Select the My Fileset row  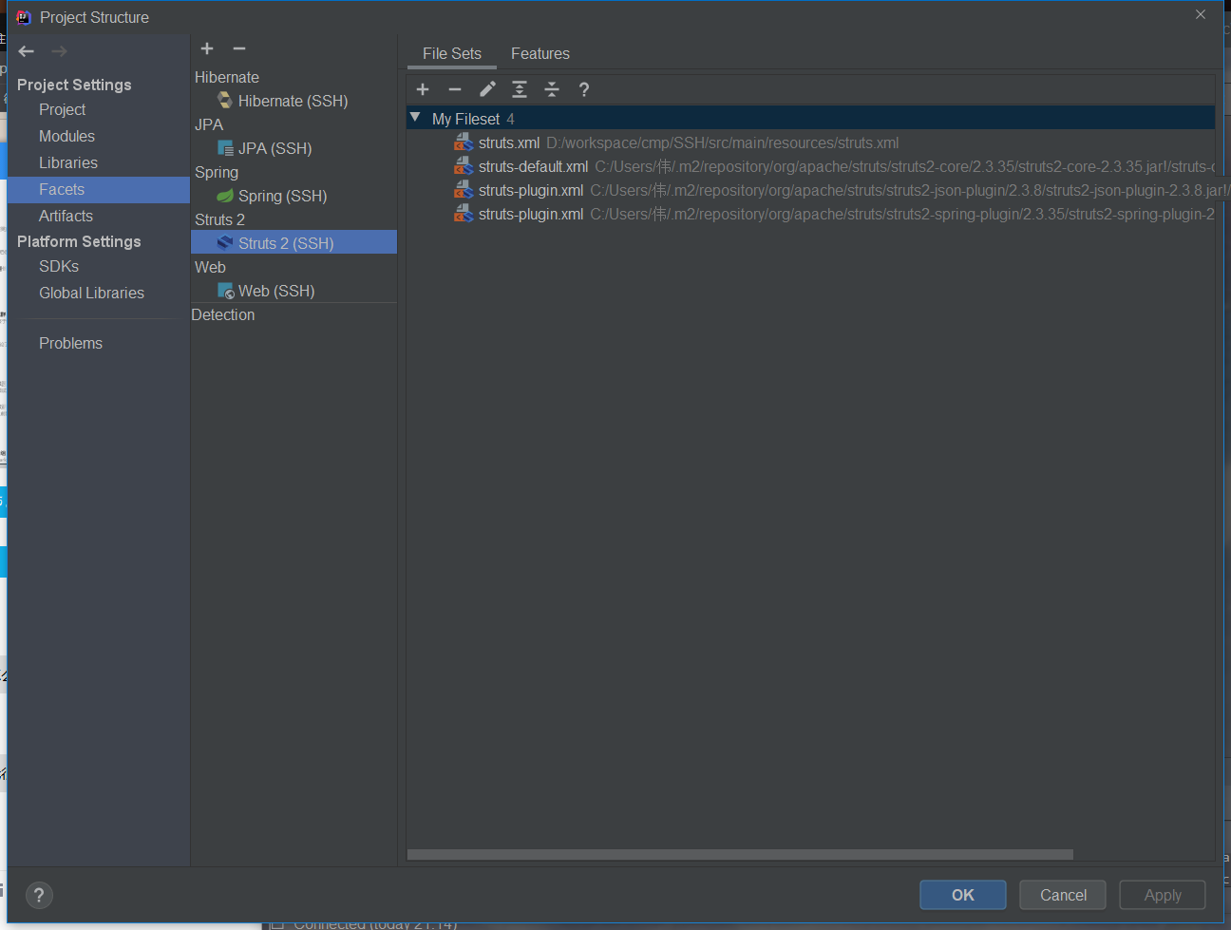click(811, 119)
